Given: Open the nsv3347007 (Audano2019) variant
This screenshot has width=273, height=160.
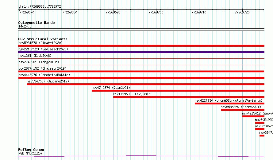Looking at the screenshot, I should [x=48, y=81].
